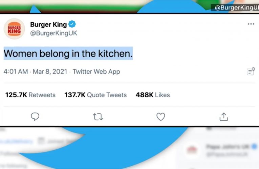
Task: View the 488K Likes list
Action: pyautogui.click(x=153, y=95)
